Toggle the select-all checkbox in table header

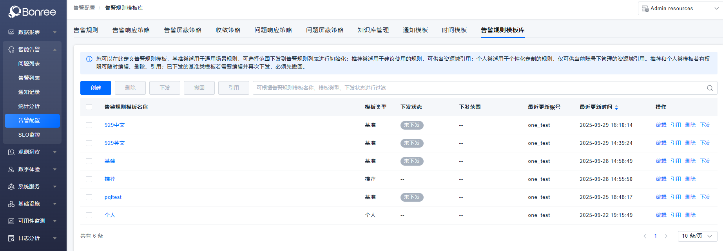(x=89, y=107)
